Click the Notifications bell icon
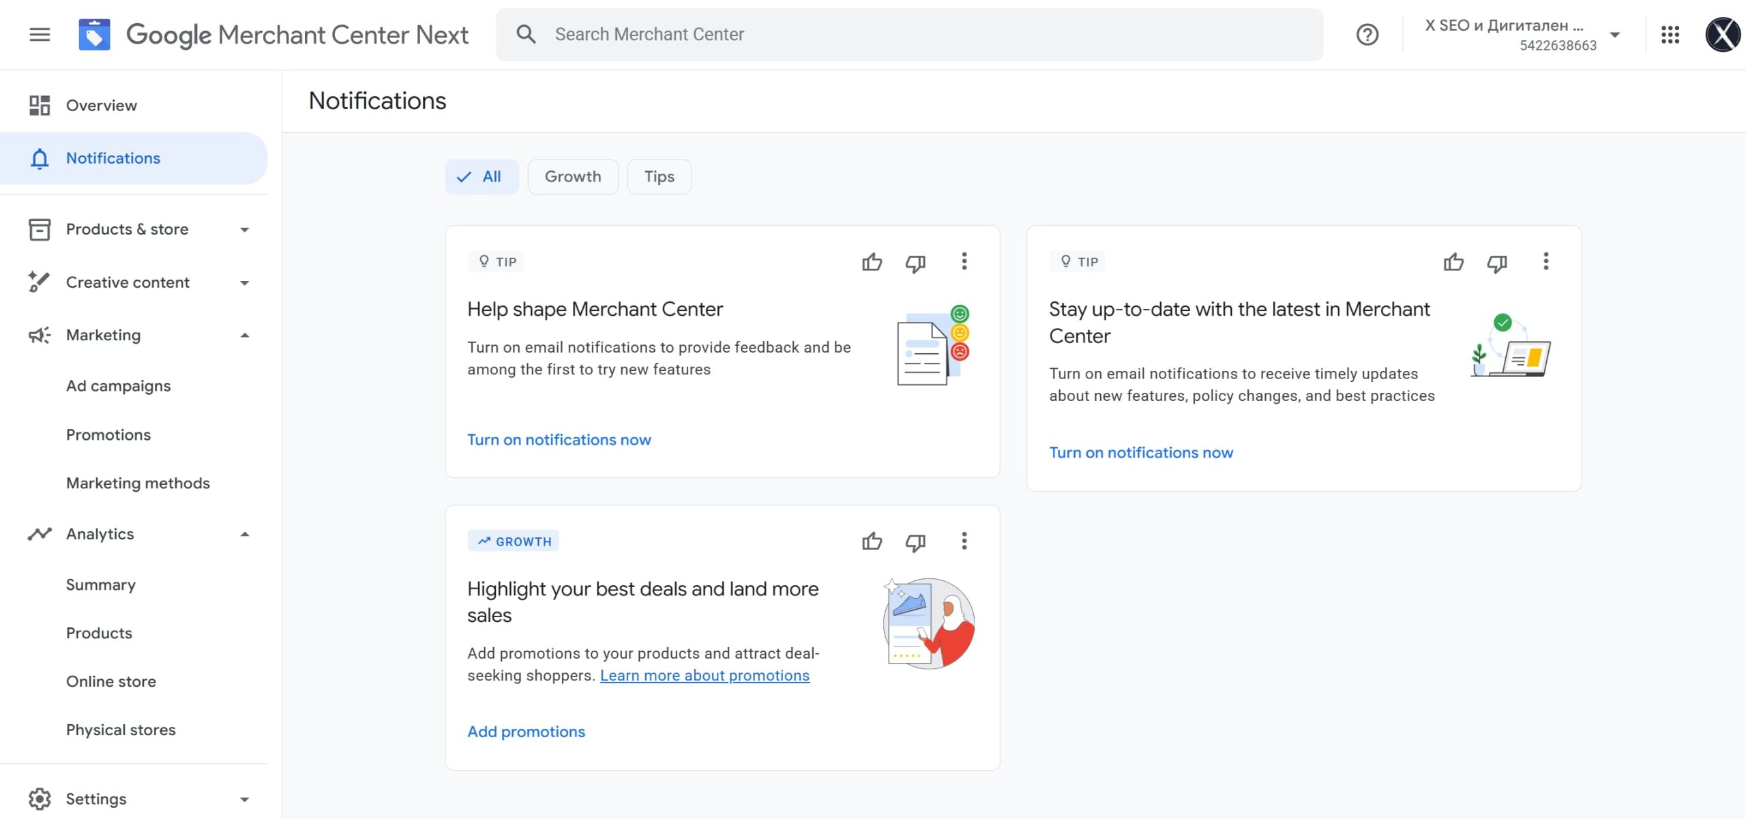1746x819 pixels. (x=40, y=158)
